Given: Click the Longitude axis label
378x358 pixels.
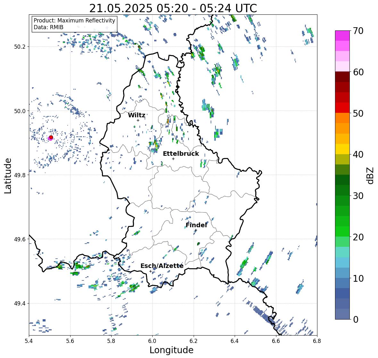Looking at the screenshot, I should point(172,350).
